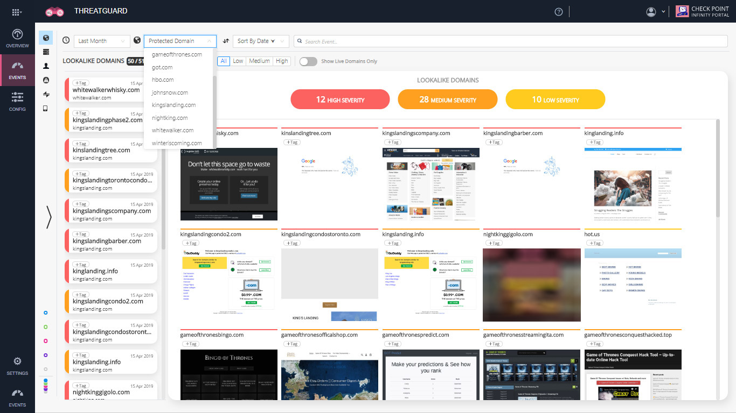Open Settings in the left sidebar
This screenshot has width=736, height=413.
point(17,366)
